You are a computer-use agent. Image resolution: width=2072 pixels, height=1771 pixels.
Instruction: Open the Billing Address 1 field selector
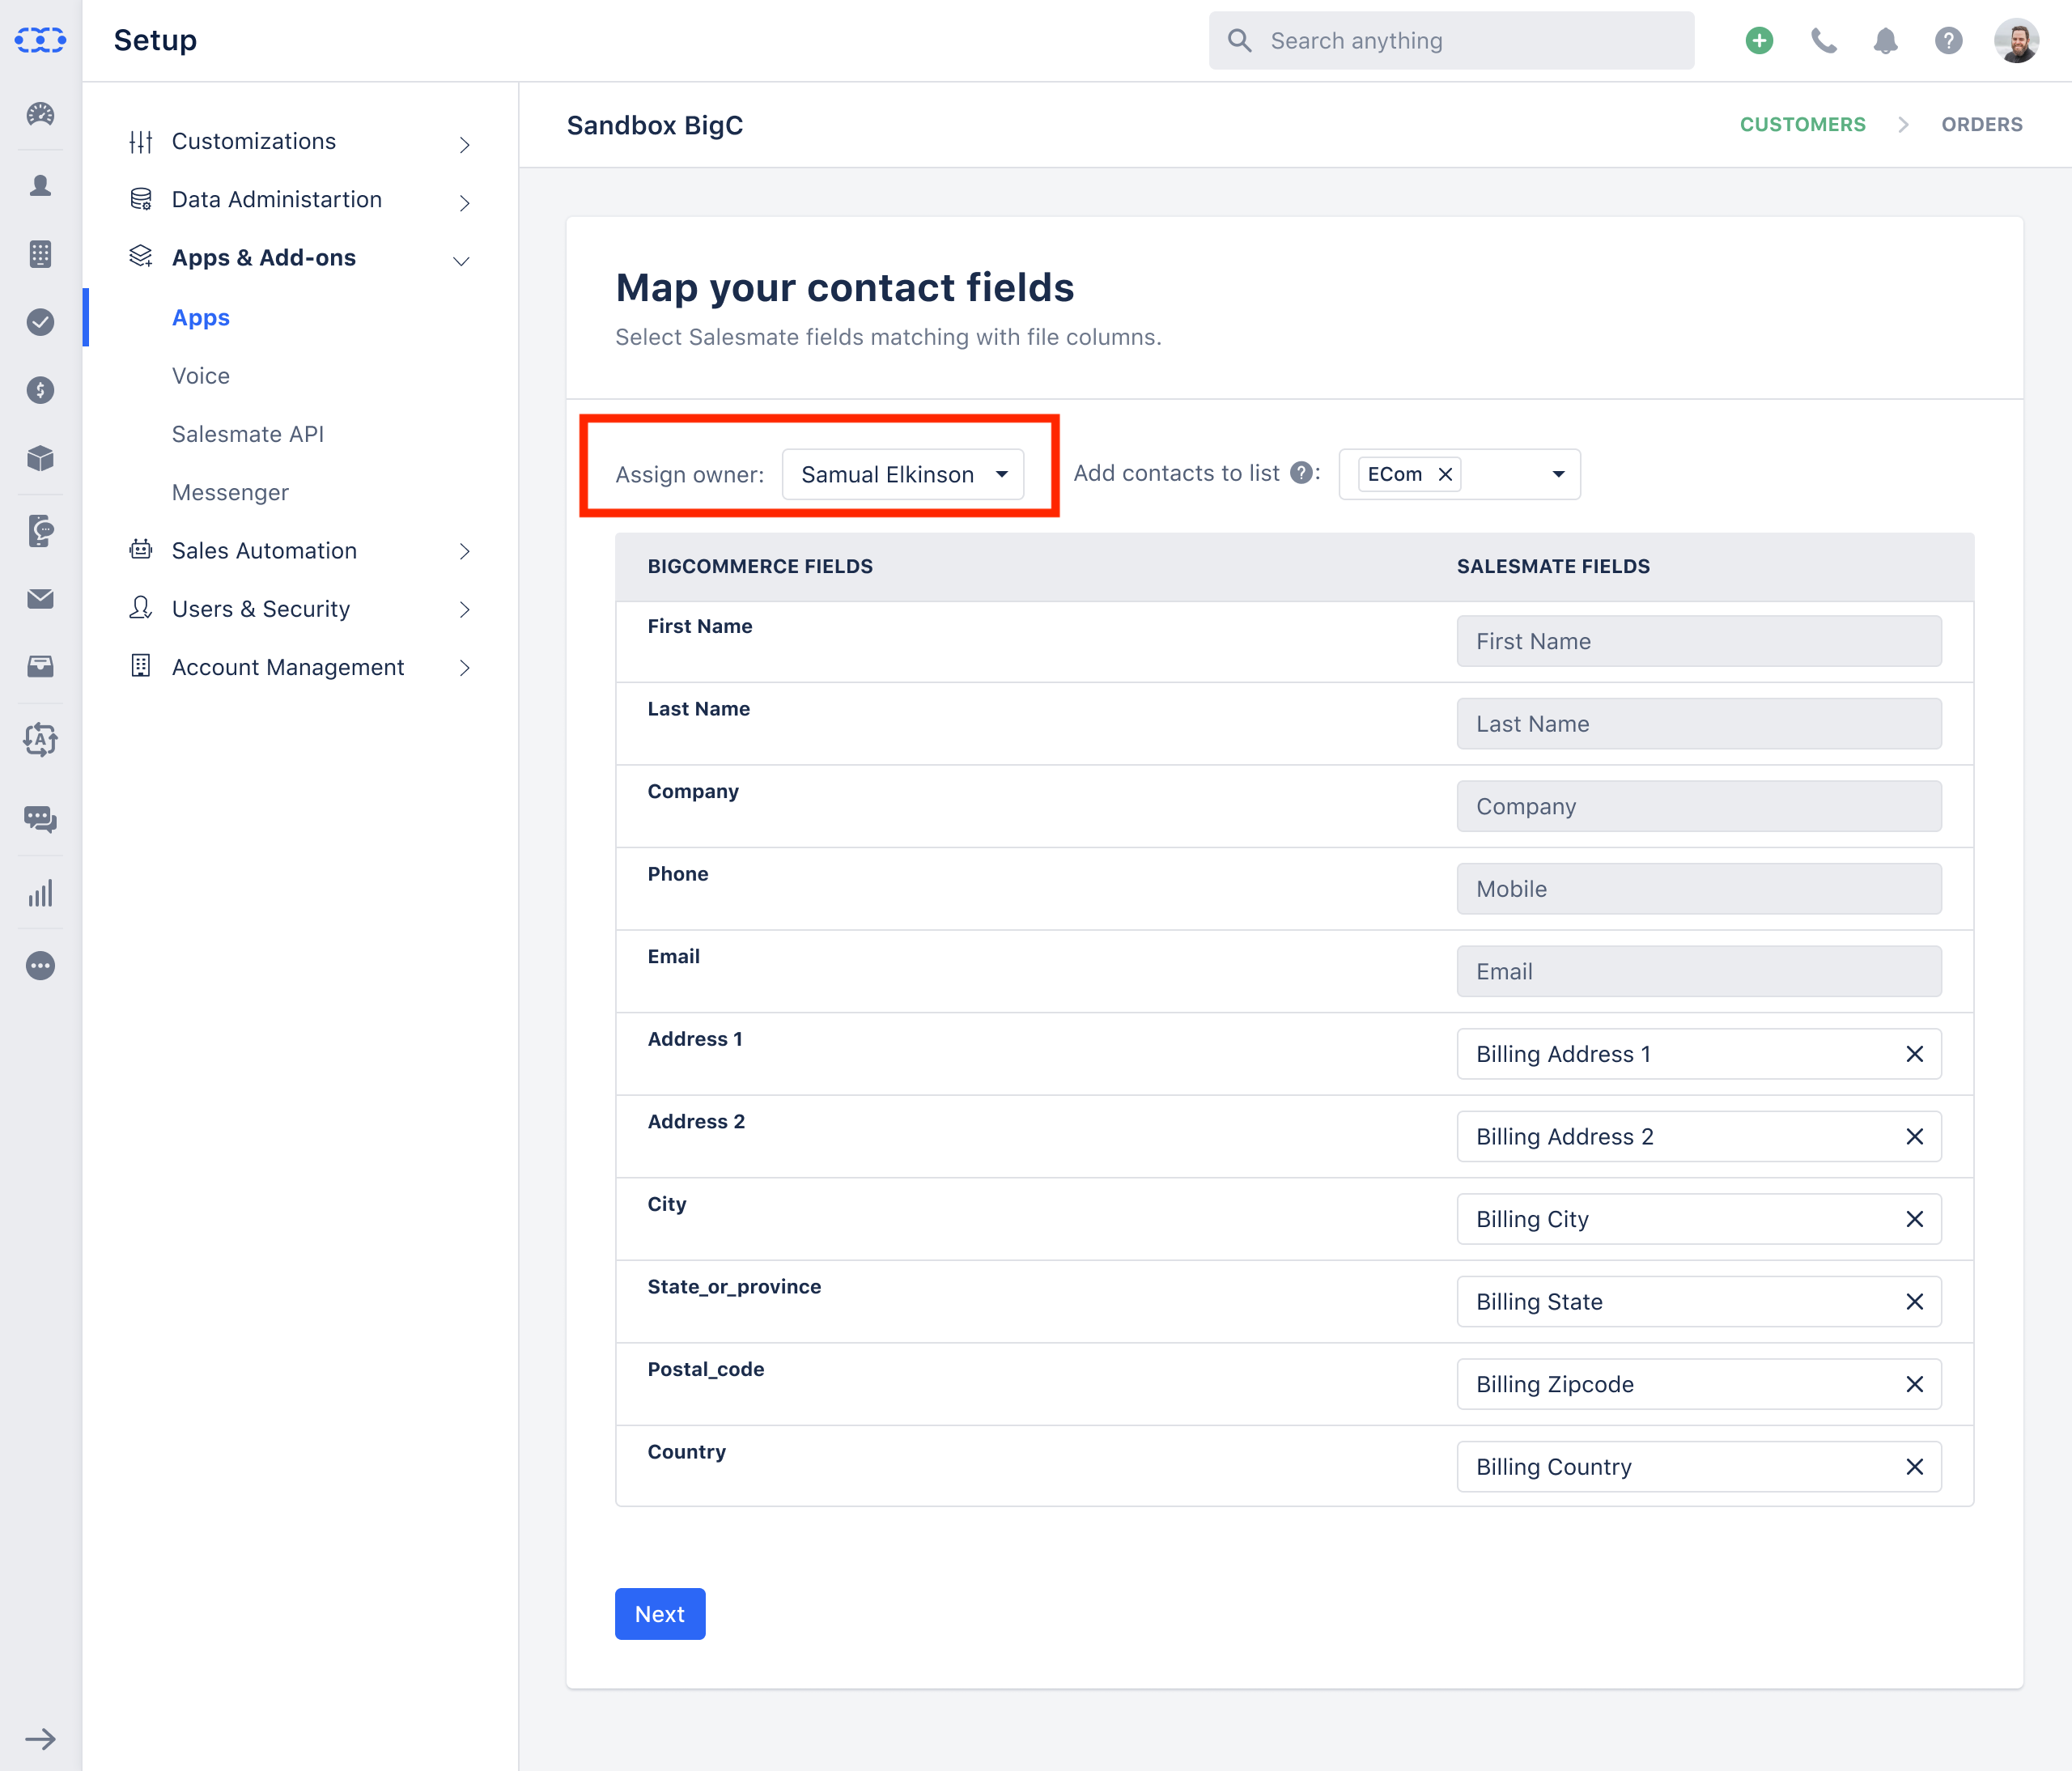pyautogui.click(x=1698, y=1054)
